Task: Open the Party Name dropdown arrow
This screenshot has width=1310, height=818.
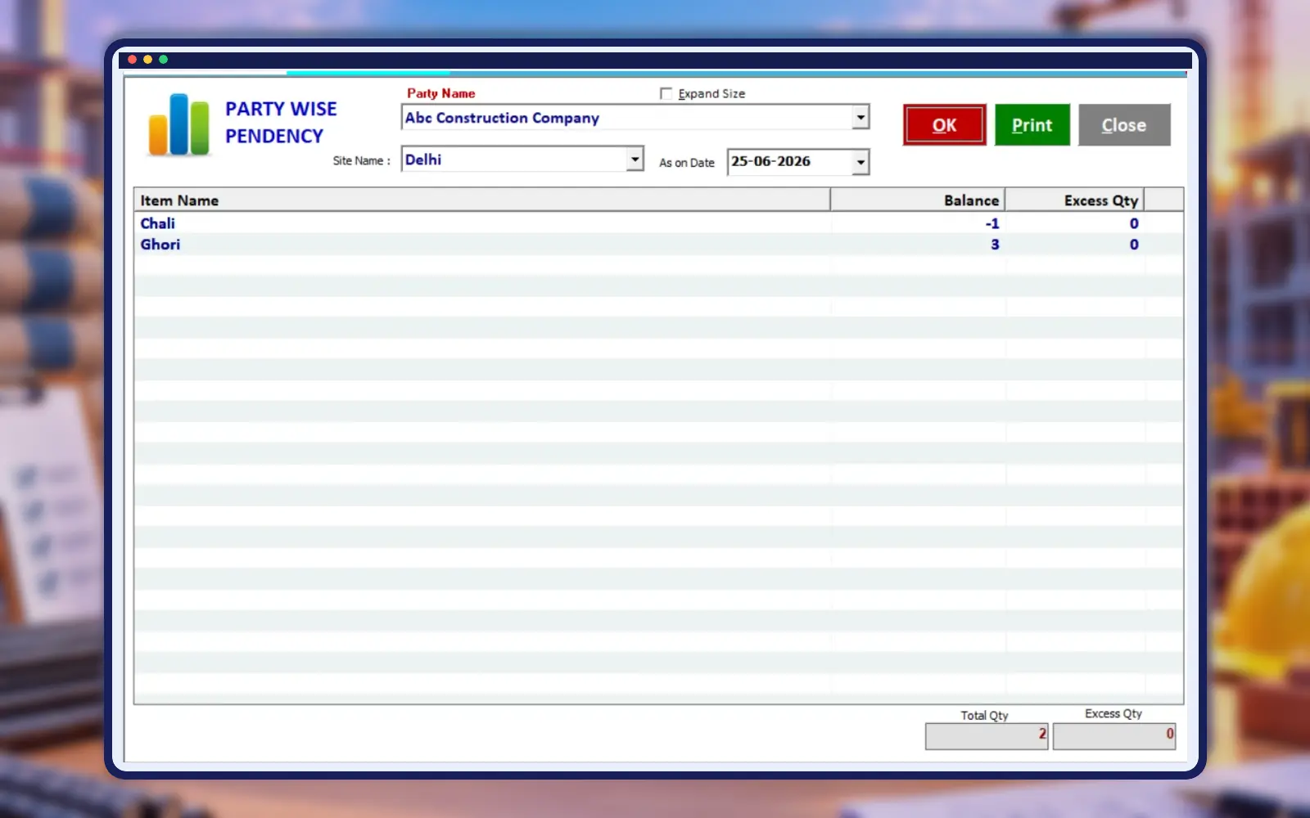Action: [860, 118]
